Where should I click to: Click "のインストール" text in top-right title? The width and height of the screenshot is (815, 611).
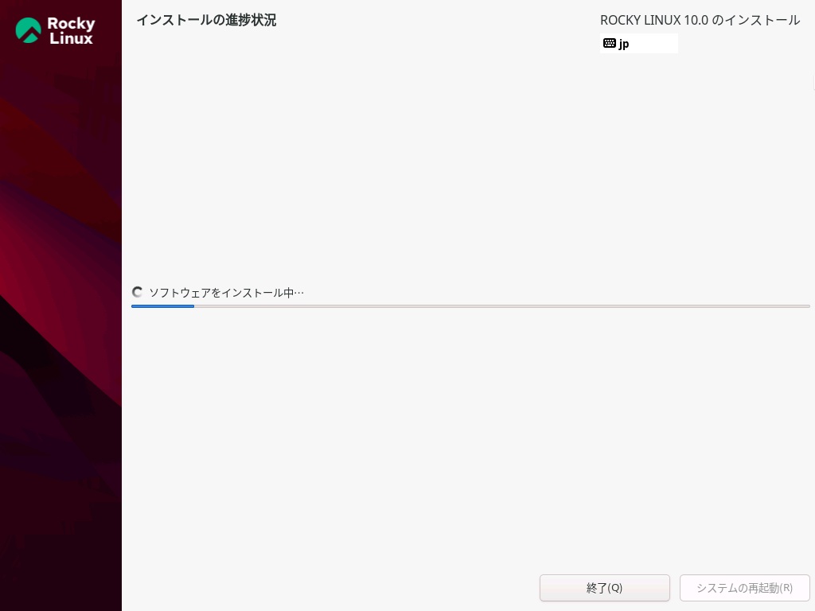755,21
